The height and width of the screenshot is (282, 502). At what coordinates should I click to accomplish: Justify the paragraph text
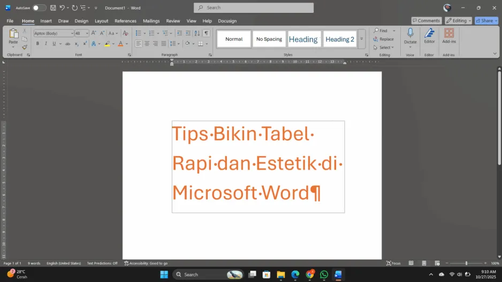[x=164, y=43]
